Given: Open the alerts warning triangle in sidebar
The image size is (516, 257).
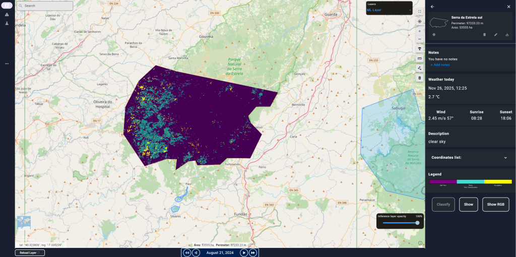Looking at the screenshot, I should [7, 15].
